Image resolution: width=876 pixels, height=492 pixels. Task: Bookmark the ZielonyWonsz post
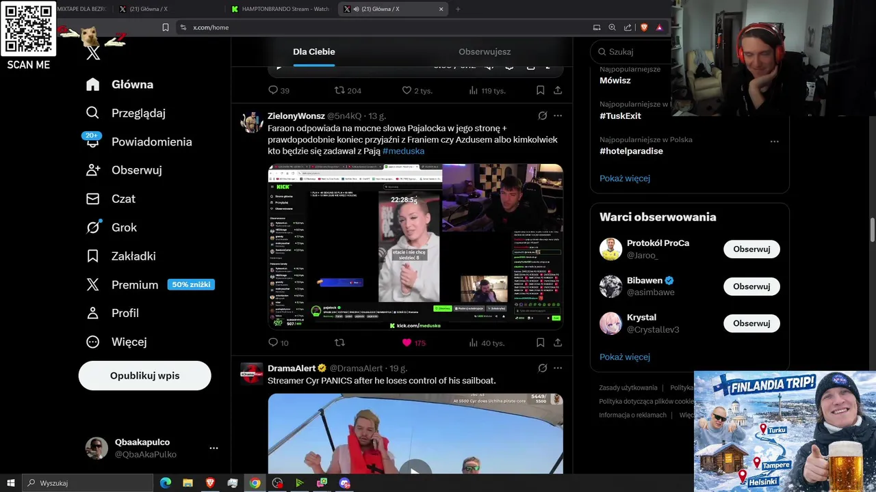click(x=540, y=343)
